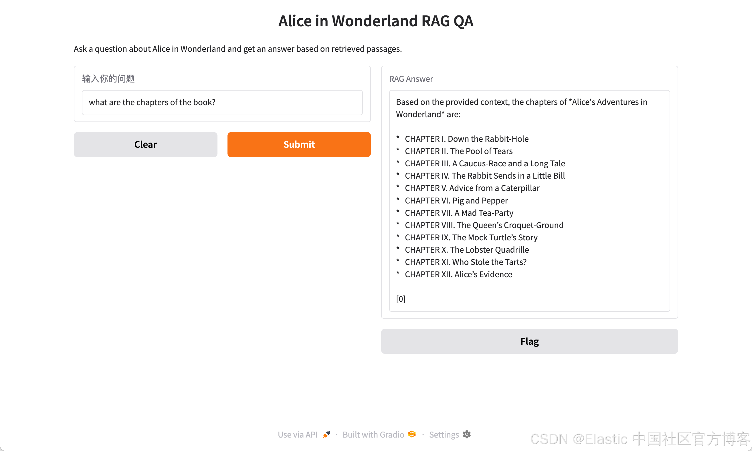This screenshot has width=752, height=451.
Task: Open the Use via API link
Action: click(298, 435)
